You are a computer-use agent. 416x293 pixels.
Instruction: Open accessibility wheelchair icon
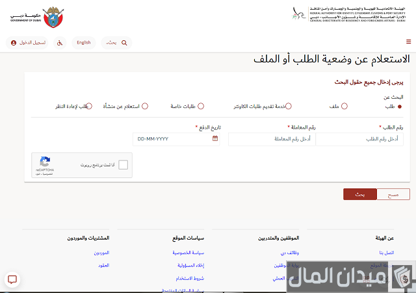(x=60, y=43)
